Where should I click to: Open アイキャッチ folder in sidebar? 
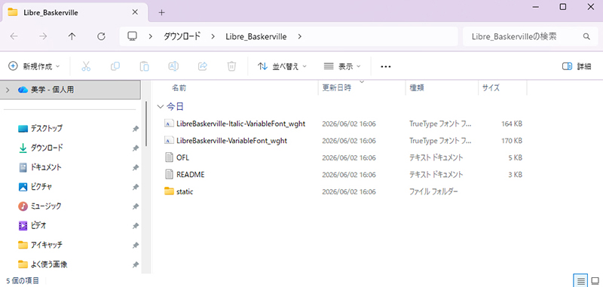pos(46,245)
